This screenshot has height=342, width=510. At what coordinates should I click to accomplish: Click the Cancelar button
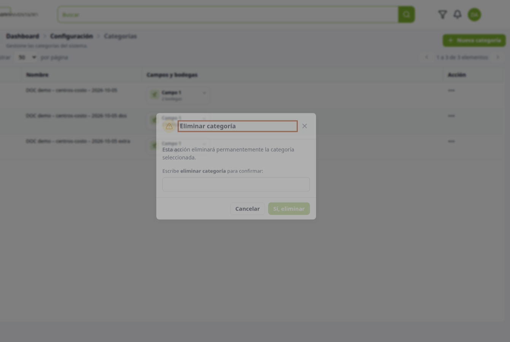click(x=247, y=209)
